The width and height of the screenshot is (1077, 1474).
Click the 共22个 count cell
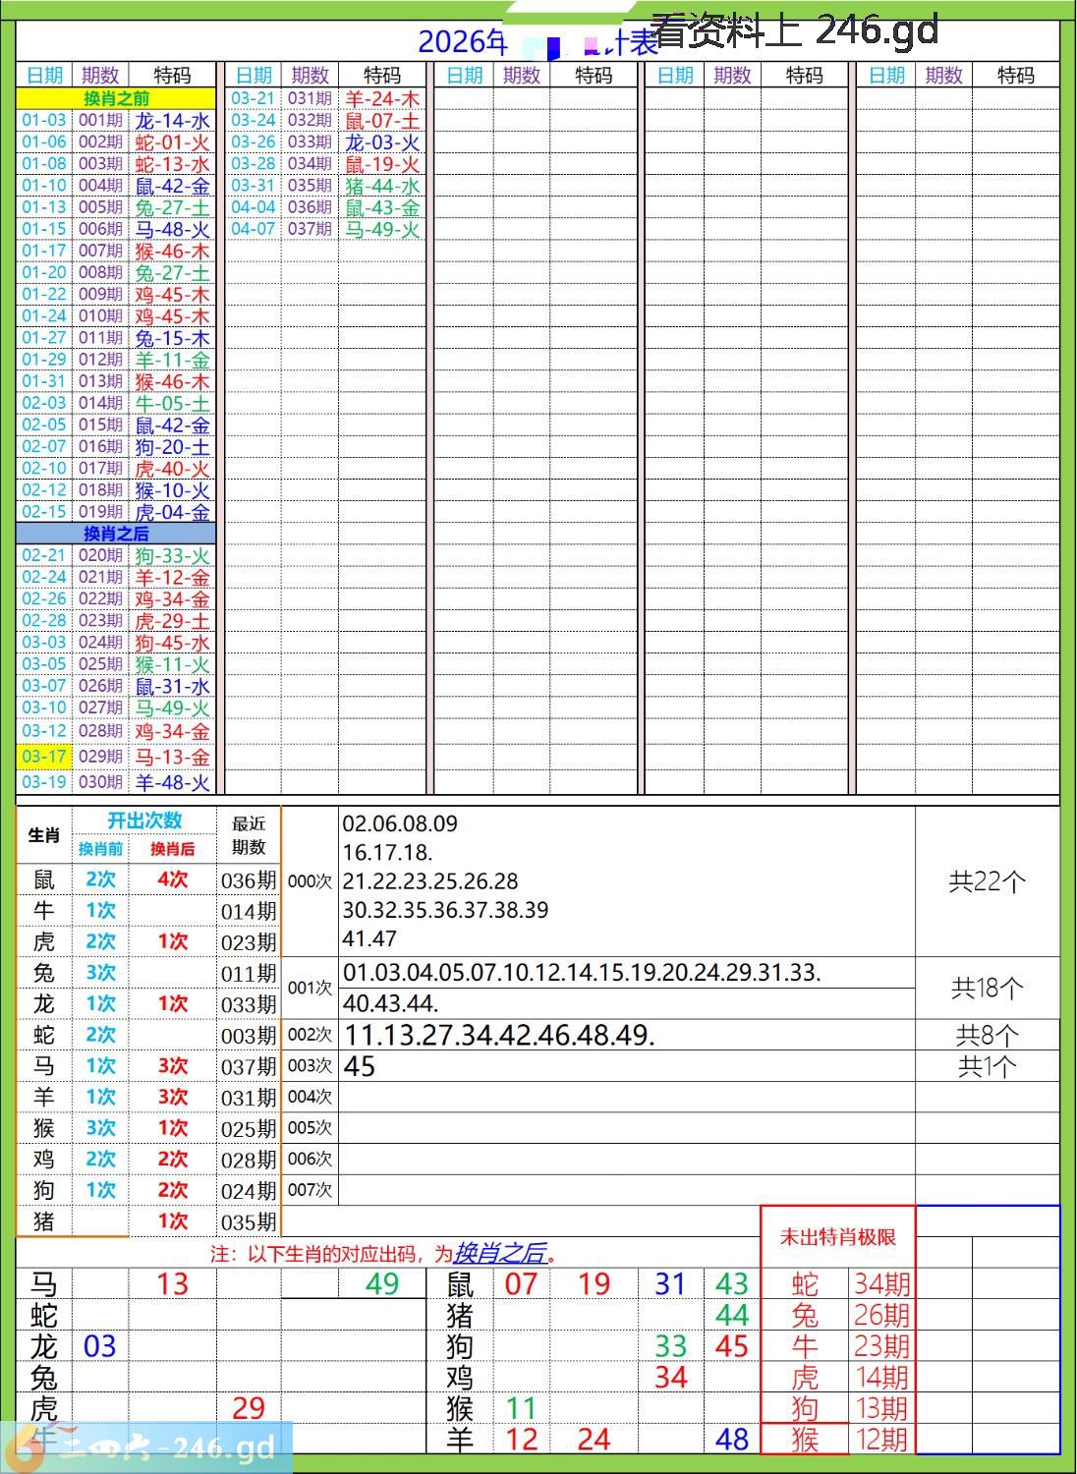pos(987,881)
